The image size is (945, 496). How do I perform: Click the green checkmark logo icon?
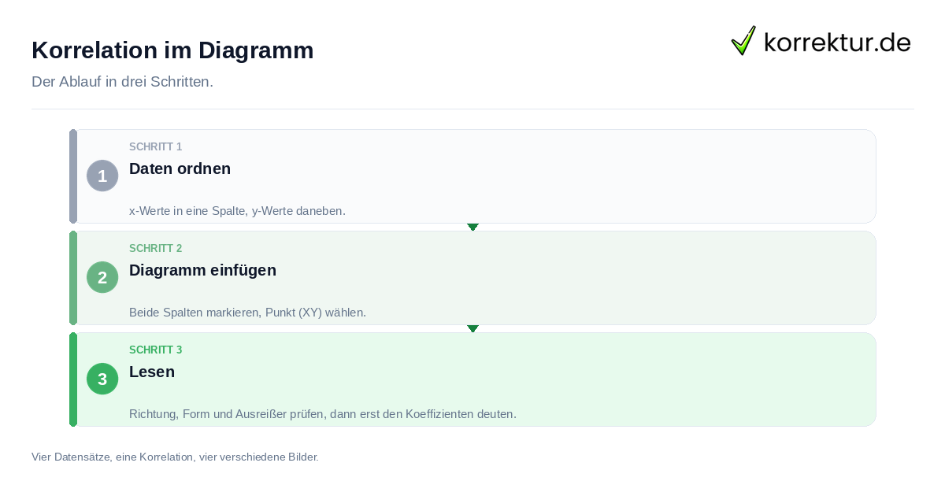pyautogui.click(x=743, y=40)
